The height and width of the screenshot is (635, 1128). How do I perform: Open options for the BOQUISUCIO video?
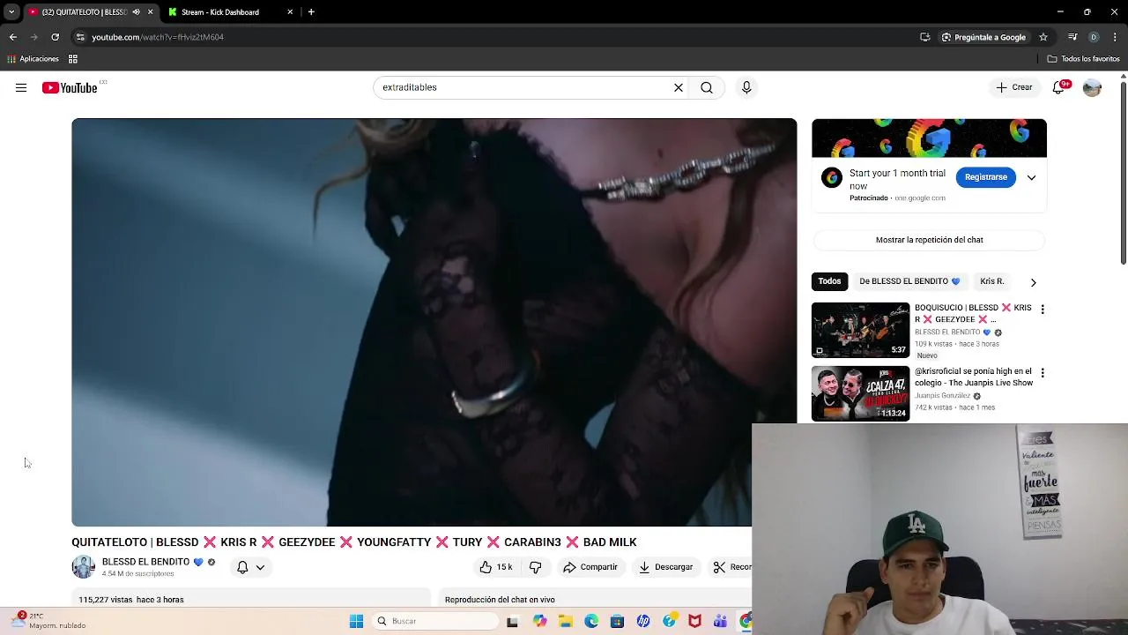(1043, 310)
